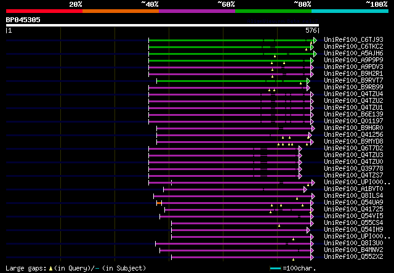This screenshot has height=273, width=394.
Task: Open hit UniRef100_B9H2R1
Action: tap(353, 74)
